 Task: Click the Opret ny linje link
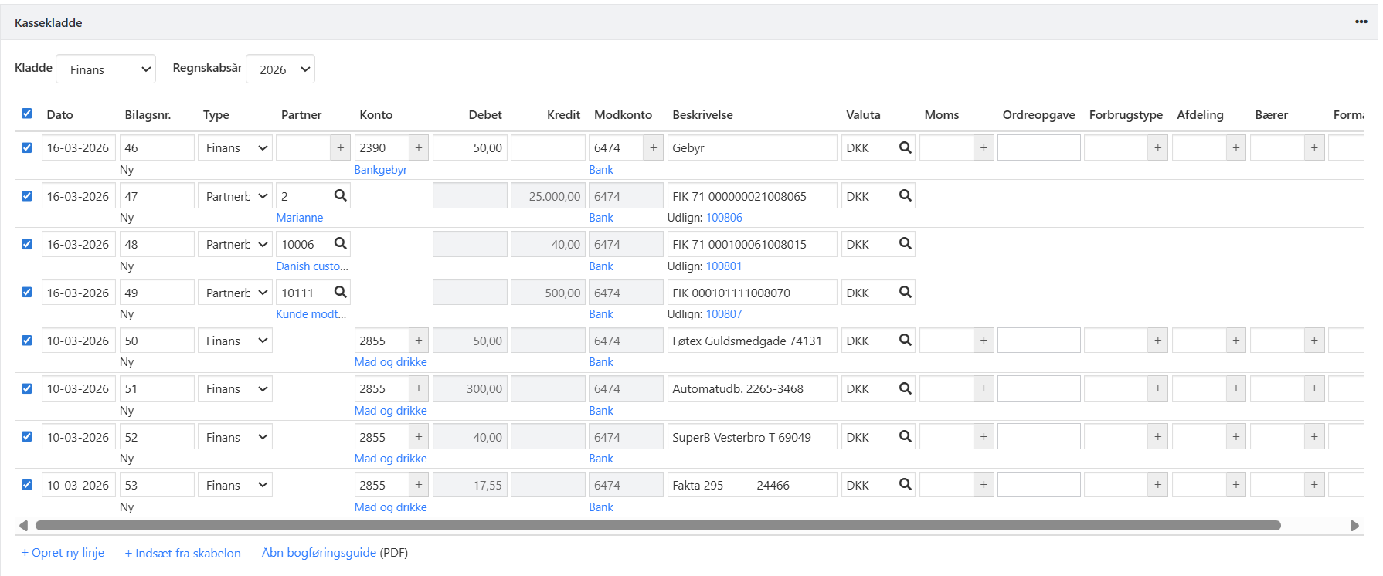(x=63, y=553)
